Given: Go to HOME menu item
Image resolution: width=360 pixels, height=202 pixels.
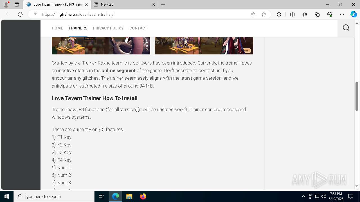Looking at the screenshot, I should [57, 28].
